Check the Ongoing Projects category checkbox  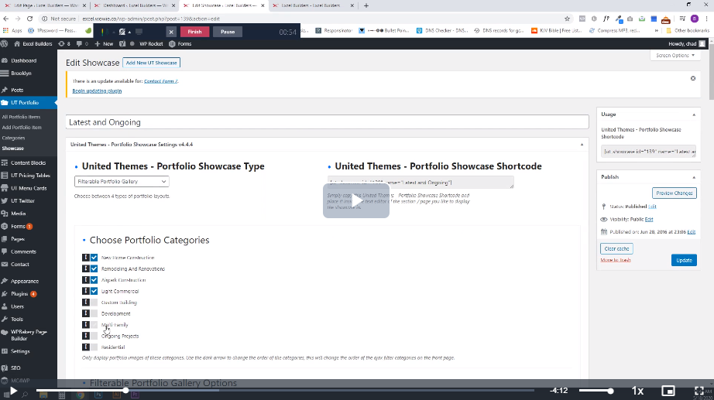pos(94,336)
